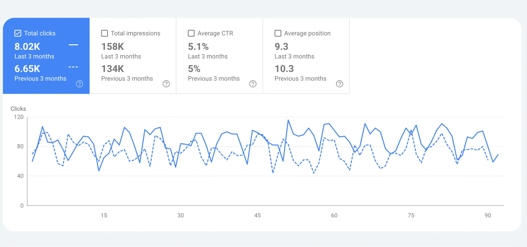Click the 120 y-axis label

click(x=19, y=117)
